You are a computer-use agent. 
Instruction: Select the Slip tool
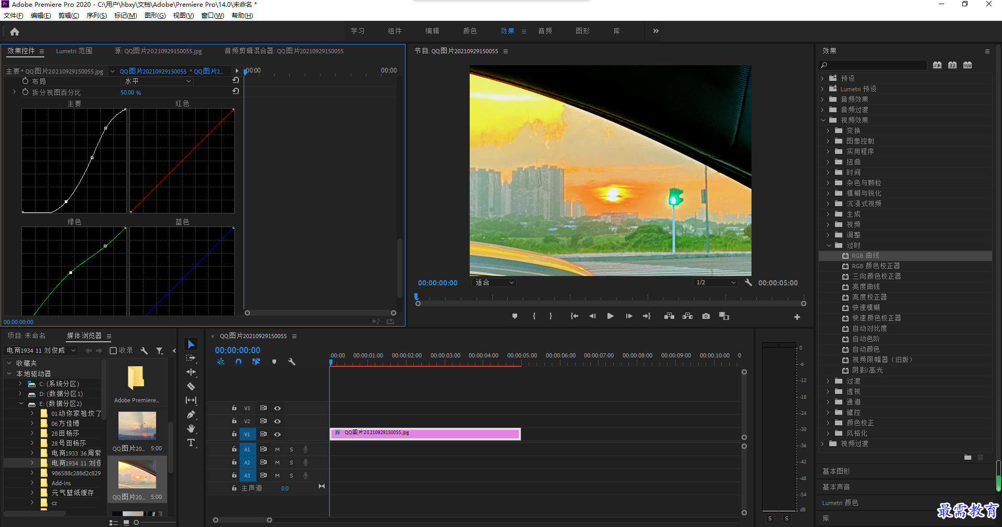(191, 400)
